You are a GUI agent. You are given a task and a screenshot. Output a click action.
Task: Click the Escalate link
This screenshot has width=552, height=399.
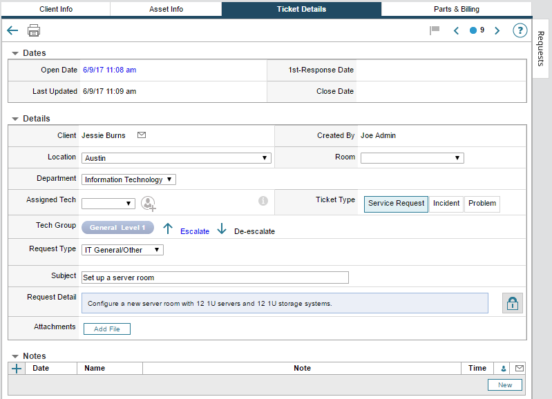(194, 231)
